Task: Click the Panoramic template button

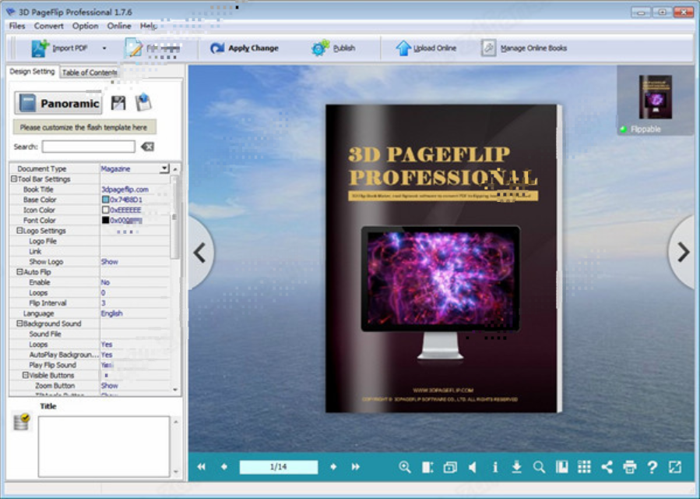Action: click(x=58, y=103)
